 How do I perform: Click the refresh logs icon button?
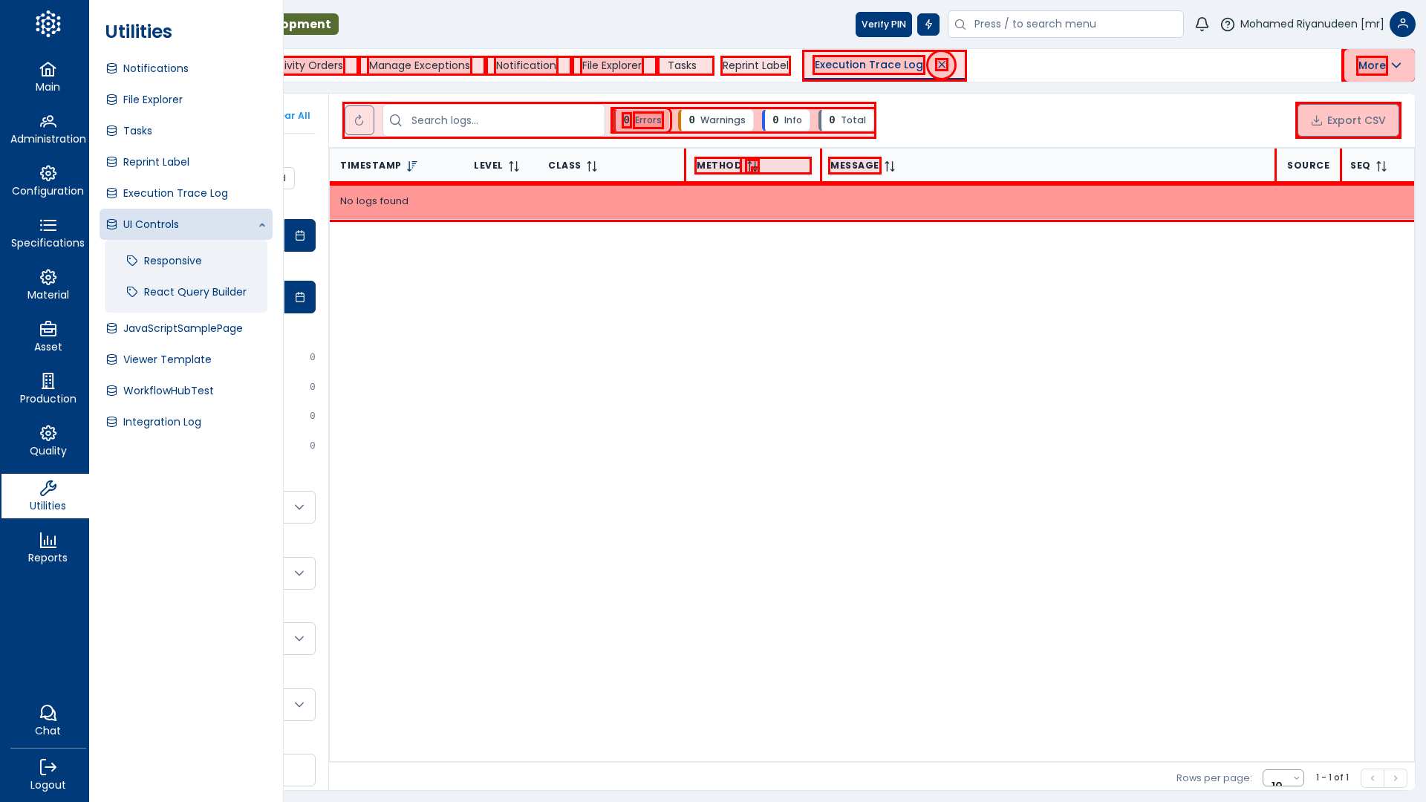click(x=359, y=120)
